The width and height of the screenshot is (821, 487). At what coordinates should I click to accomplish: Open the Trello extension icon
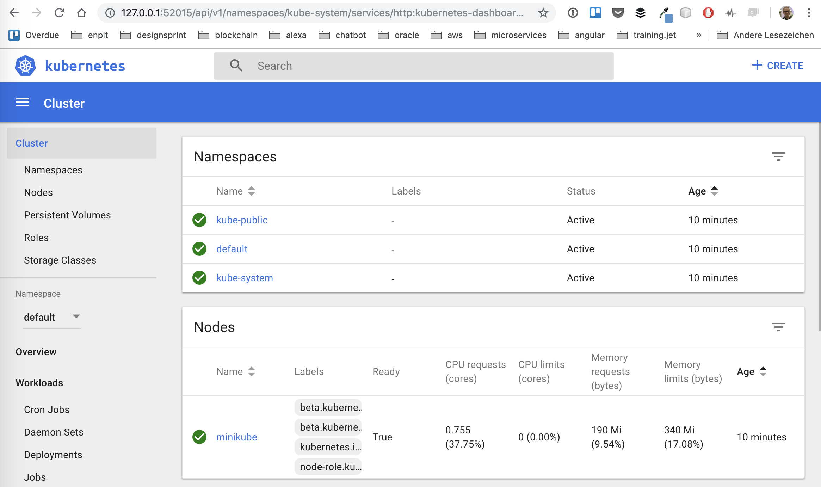click(595, 13)
